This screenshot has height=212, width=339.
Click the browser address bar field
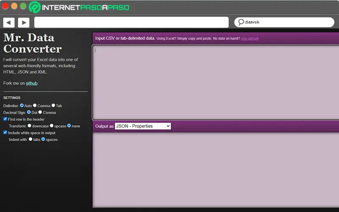coord(131,22)
